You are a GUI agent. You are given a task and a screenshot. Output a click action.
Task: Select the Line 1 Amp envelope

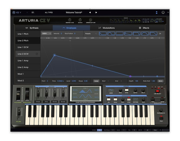pos(28,60)
